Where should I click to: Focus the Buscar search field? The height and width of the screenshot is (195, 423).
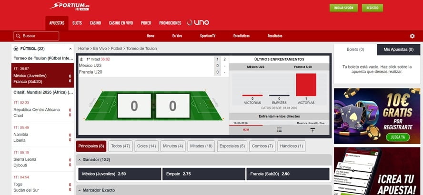tap(36, 36)
